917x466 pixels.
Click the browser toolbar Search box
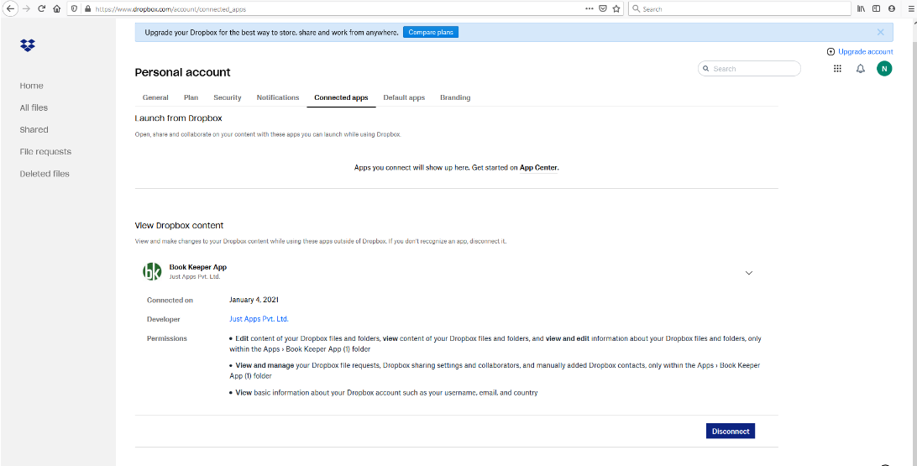740,8
